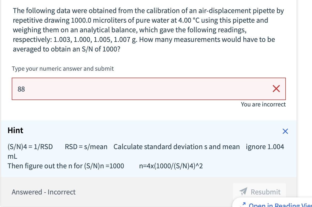Click the Answered - Incorrect status label
The height and width of the screenshot is (207, 312).
[x=43, y=192]
